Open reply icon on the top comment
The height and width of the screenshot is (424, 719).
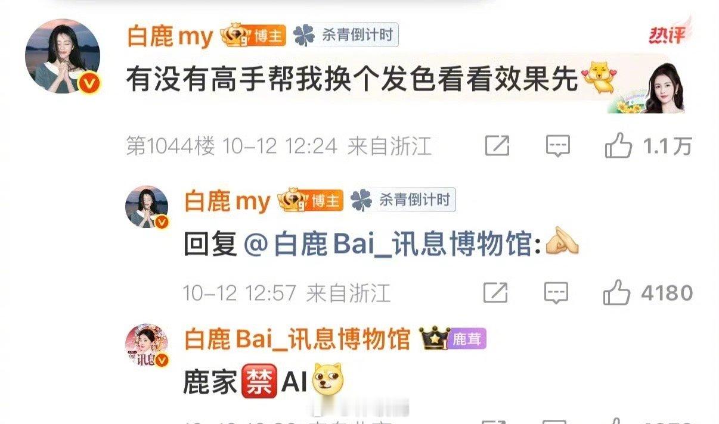(558, 146)
